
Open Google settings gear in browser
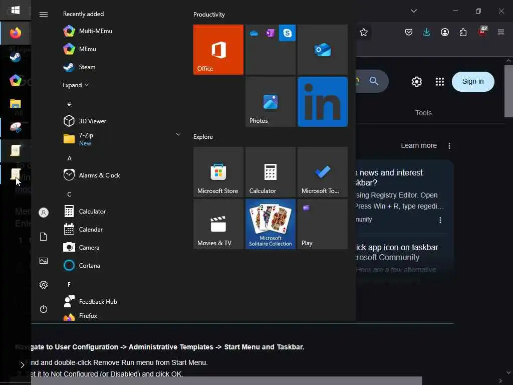coord(416,82)
